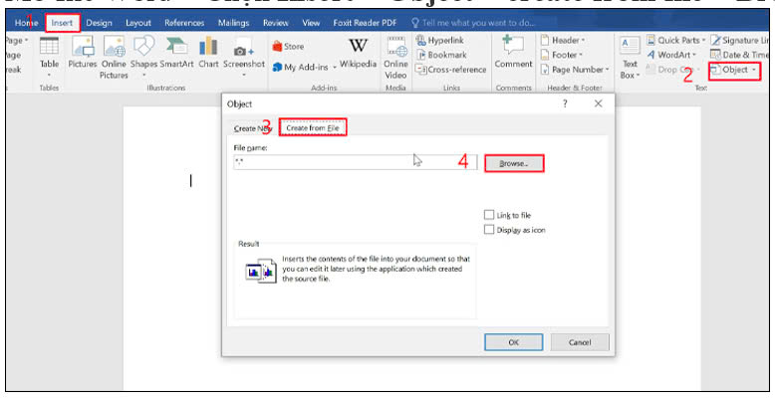The width and height of the screenshot is (775, 398).
Task: Insert a Hyperlink
Action: pyautogui.click(x=440, y=40)
